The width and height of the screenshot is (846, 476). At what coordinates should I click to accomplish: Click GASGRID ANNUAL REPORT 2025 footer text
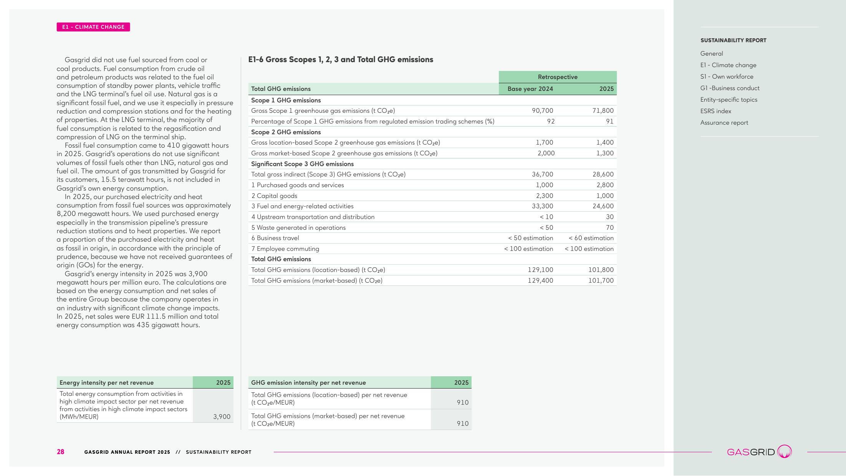[127, 452]
